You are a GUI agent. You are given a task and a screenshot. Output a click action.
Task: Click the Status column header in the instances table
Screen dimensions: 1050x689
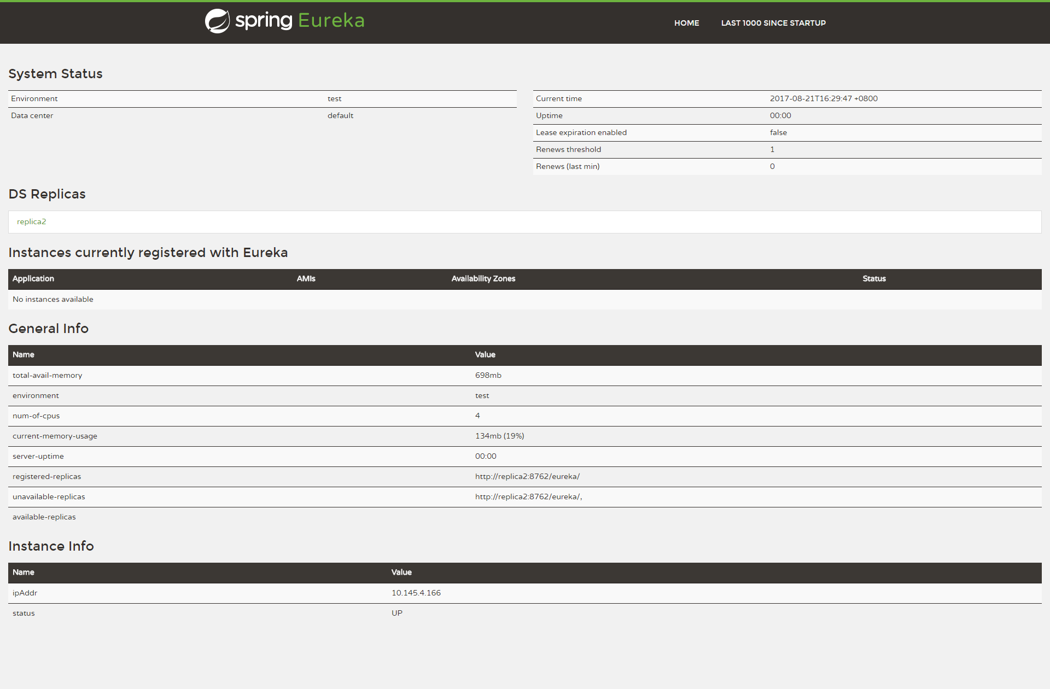click(874, 279)
